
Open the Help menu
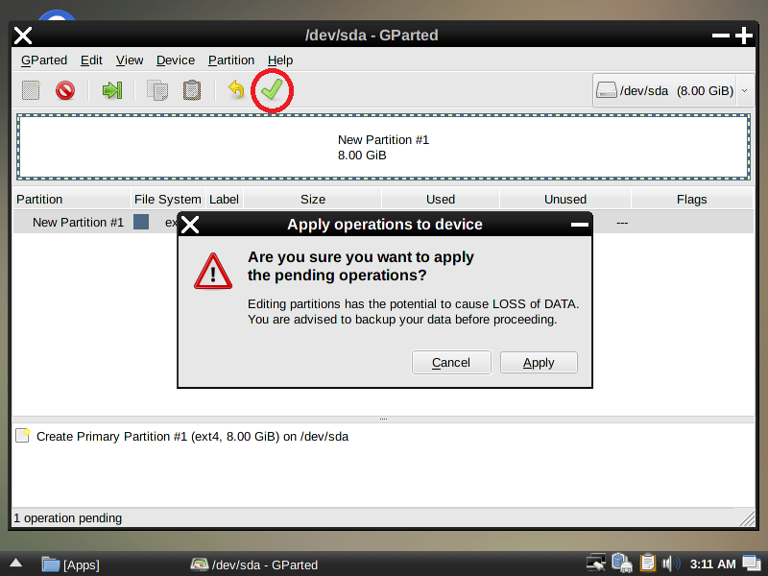coord(280,60)
